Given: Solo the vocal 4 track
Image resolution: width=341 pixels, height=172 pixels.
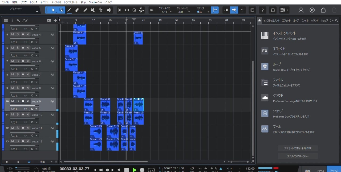Looking at the screenshot, I should tap(17, 34).
